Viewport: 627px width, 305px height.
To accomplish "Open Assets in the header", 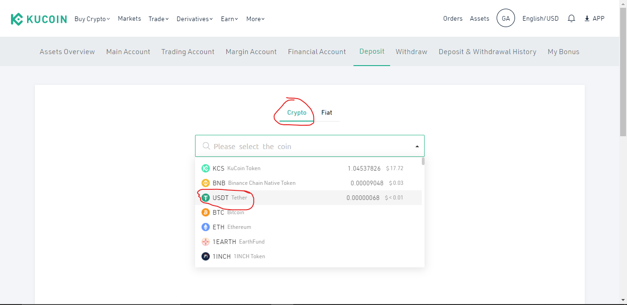I will [480, 18].
